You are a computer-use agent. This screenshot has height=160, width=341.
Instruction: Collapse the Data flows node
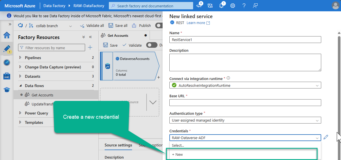[x=20, y=86]
